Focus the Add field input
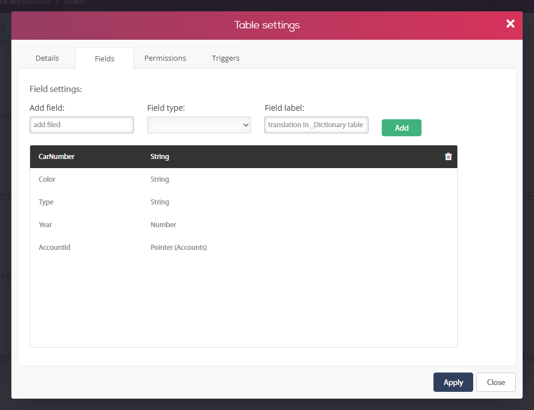 (x=82, y=125)
